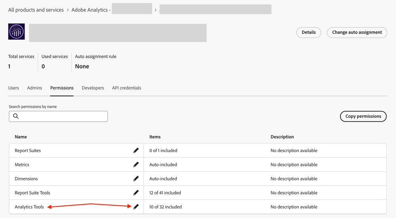396x218 pixels.
Task: Focus the Search permissions by name field
Action: pyautogui.click(x=63, y=116)
